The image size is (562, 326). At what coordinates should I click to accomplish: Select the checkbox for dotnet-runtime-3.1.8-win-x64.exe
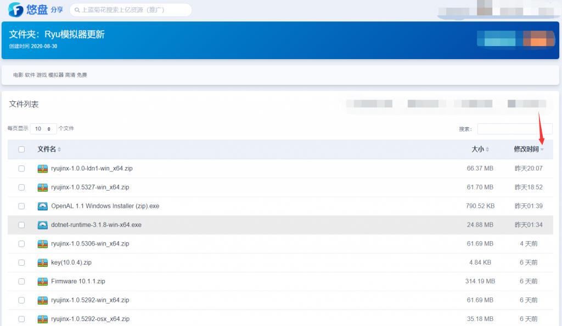click(21, 225)
